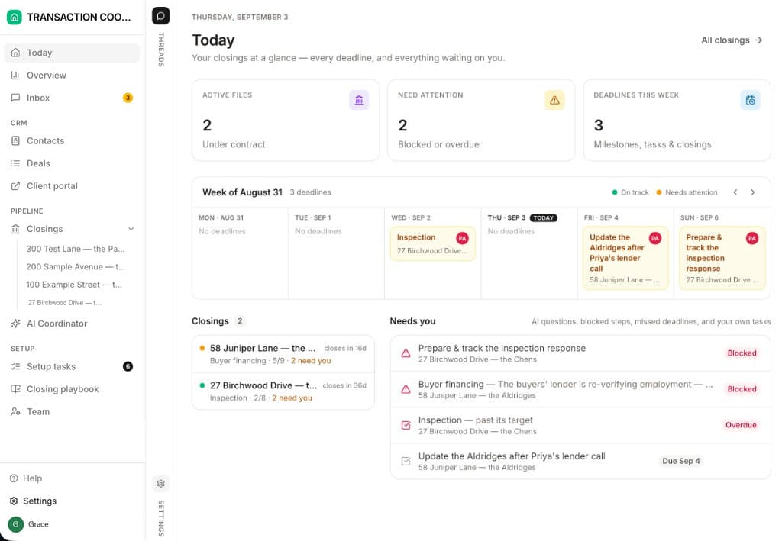Click warning triangle beside Buyer financing row
Screen dimensions: 782x541
pos(406,389)
